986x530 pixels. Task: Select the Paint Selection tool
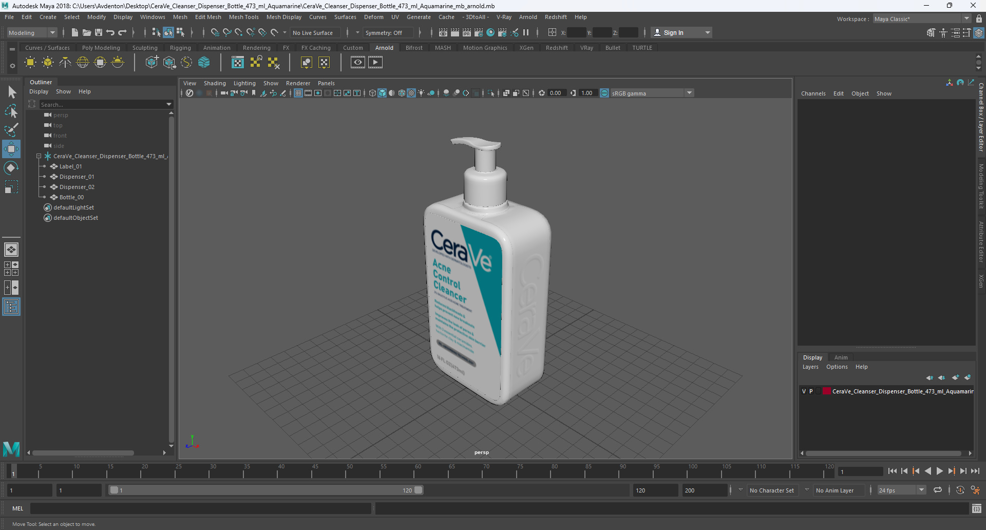(11, 130)
